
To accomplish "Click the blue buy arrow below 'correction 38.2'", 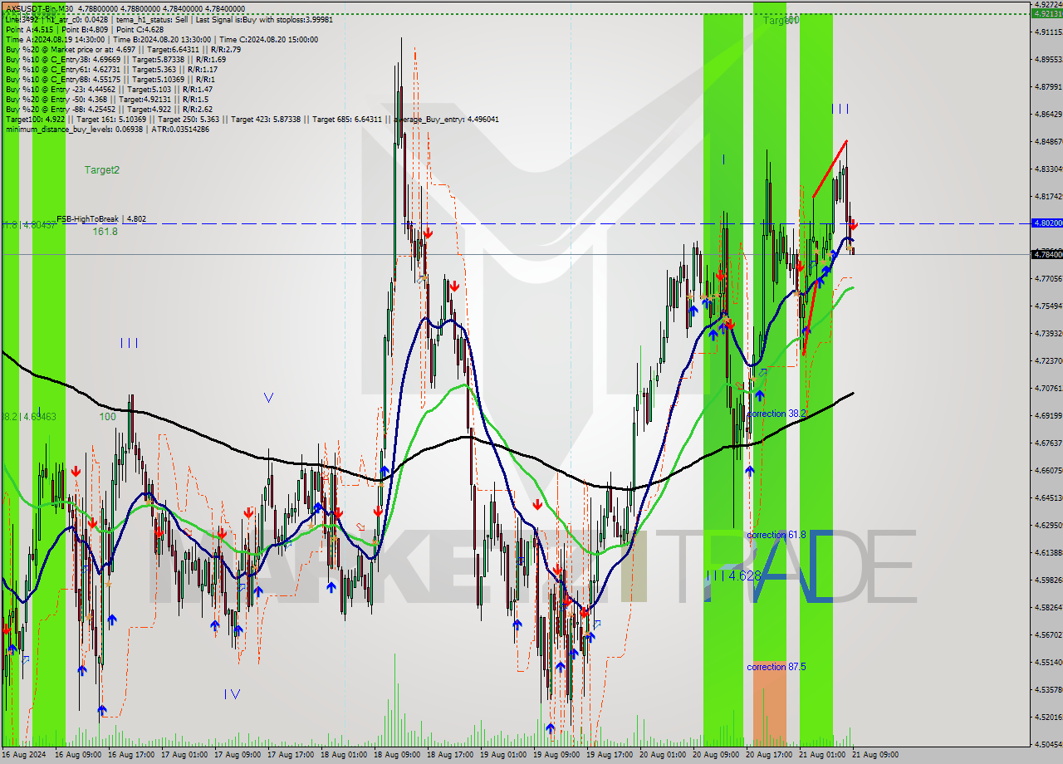I will (749, 471).
